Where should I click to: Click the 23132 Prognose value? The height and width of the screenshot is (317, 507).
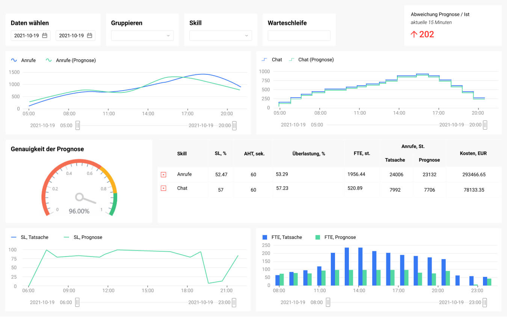click(x=429, y=175)
